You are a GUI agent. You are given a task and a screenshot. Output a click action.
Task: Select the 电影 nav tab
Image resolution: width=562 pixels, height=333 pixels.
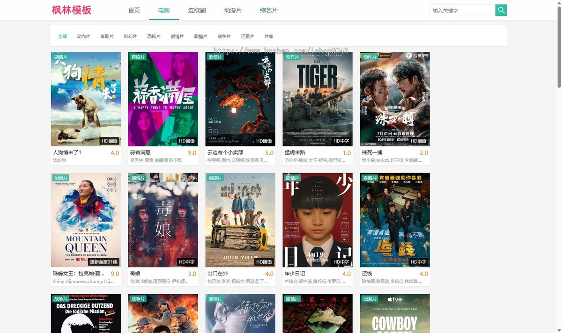(x=164, y=10)
